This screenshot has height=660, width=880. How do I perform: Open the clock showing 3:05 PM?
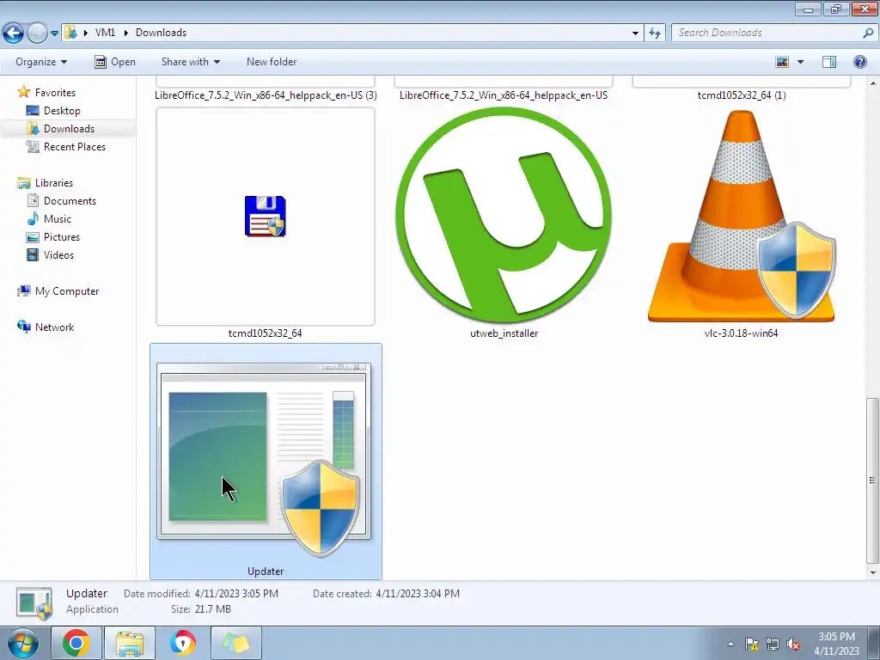tap(836, 644)
